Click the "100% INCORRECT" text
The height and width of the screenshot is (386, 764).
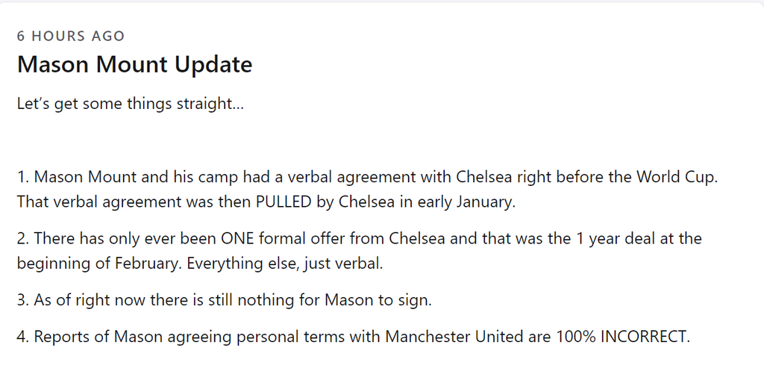(623, 337)
